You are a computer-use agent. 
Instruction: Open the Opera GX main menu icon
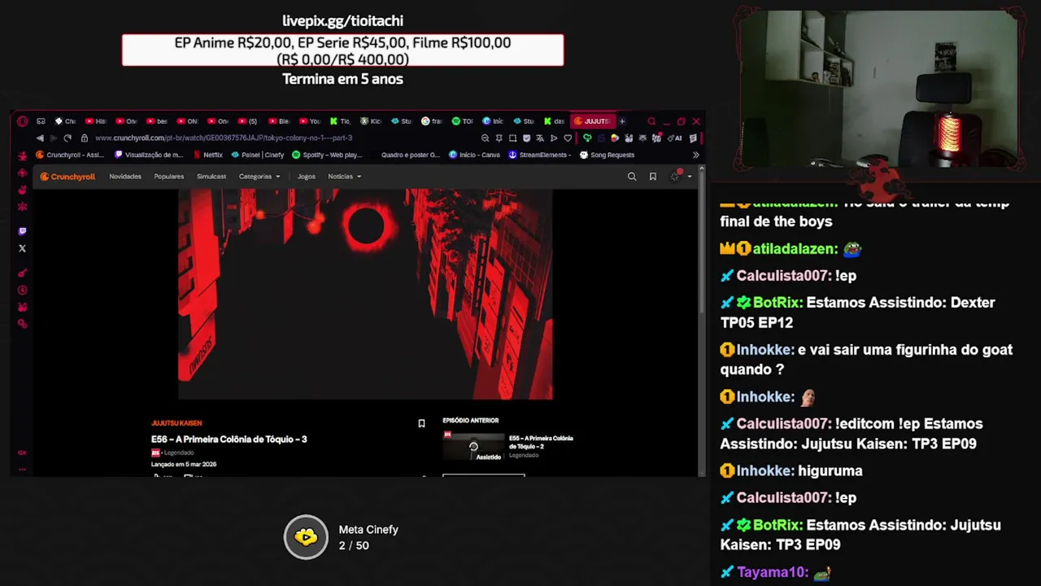pyautogui.click(x=22, y=121)
